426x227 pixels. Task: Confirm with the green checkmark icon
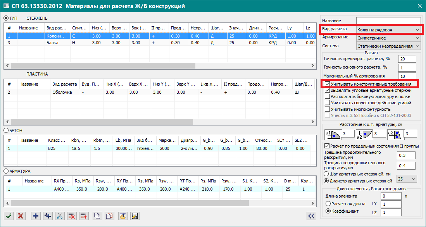[x=8, y=216]
